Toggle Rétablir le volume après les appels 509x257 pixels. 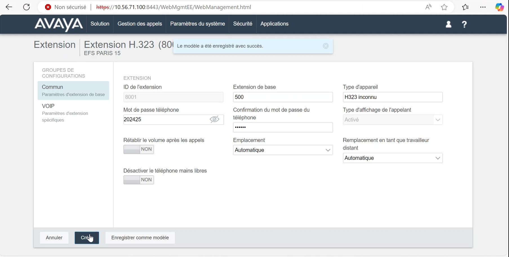point(139,149)
